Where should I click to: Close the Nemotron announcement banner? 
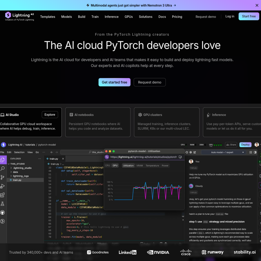(257, 5)
